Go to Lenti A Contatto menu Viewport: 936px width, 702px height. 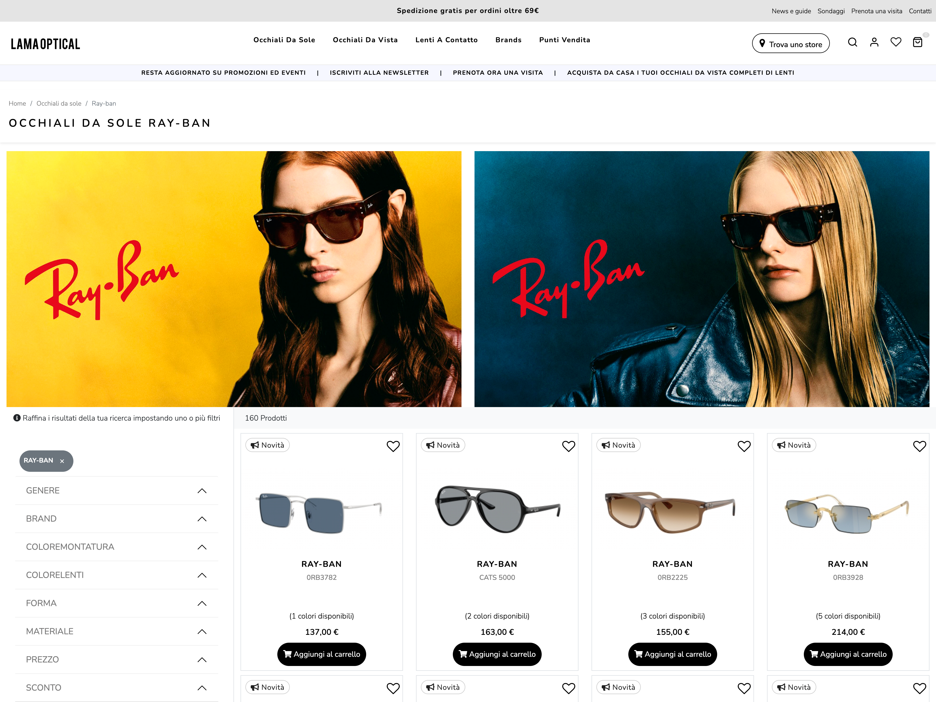point(446,40)
